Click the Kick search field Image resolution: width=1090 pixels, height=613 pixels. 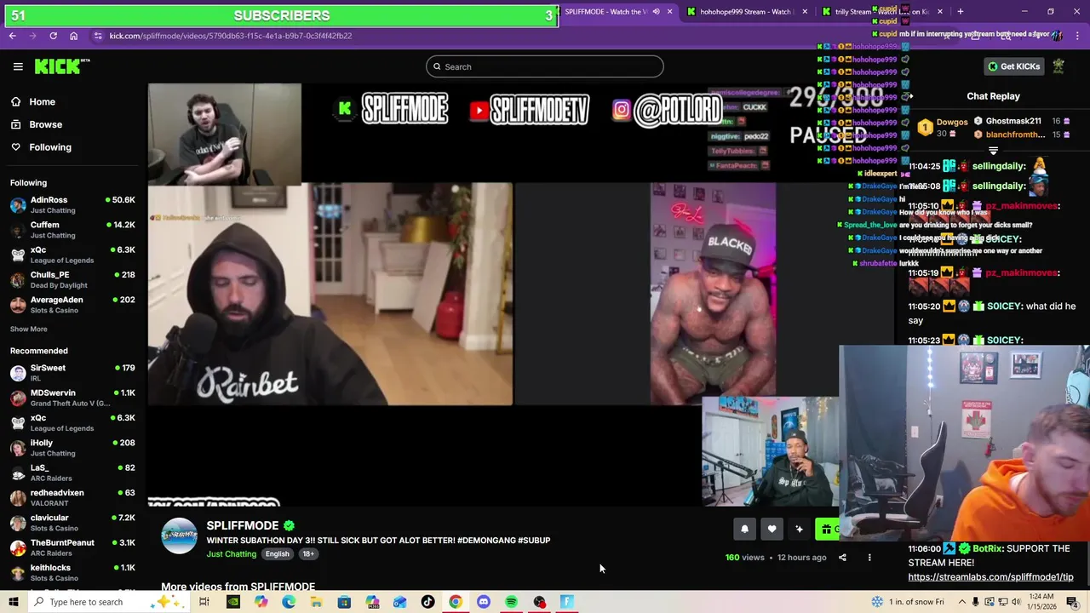point(545,66)
